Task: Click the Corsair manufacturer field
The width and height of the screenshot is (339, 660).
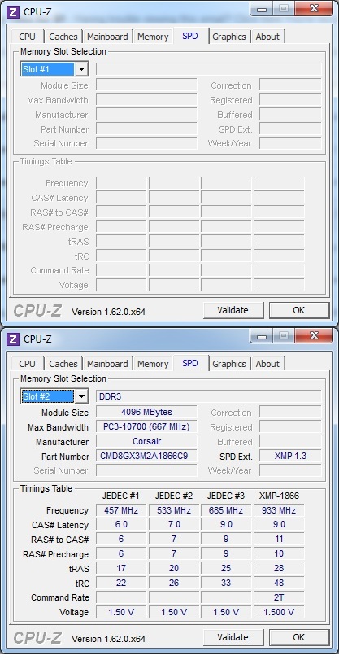Action: tap(146, 442)
